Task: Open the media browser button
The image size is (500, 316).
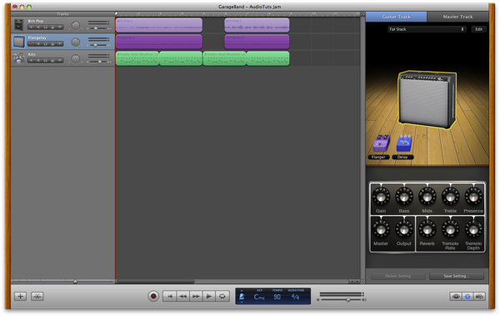Action: [479, 297]
